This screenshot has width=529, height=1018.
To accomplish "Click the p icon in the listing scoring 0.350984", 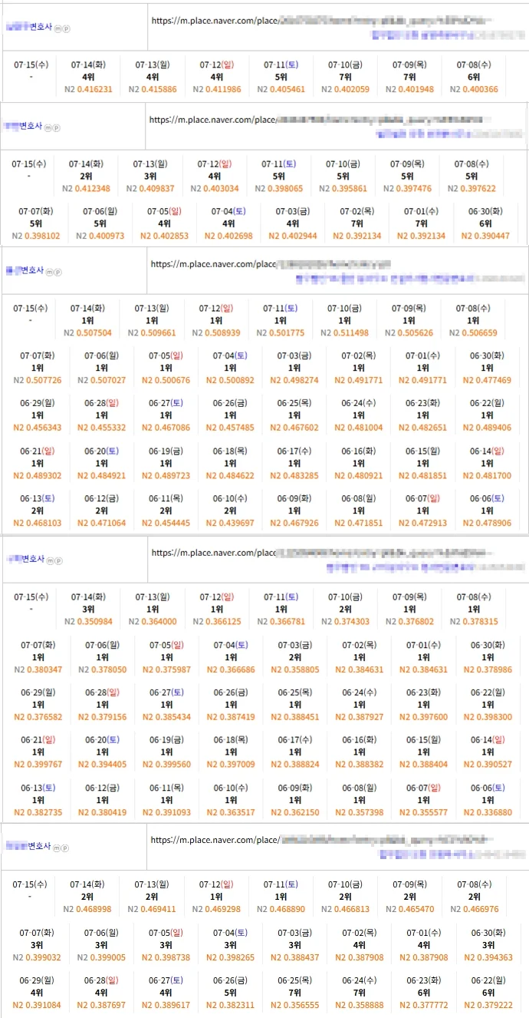I will pos(58,560).
